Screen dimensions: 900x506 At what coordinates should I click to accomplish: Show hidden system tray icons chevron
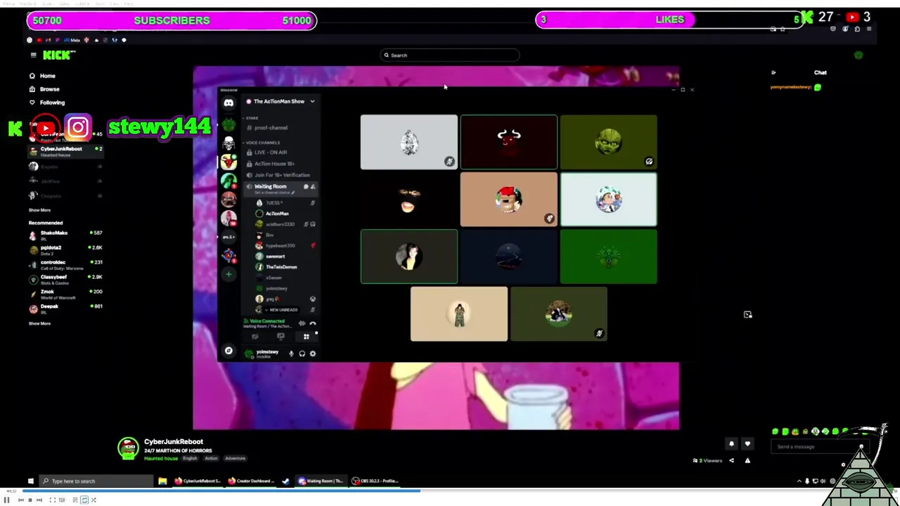799,481
